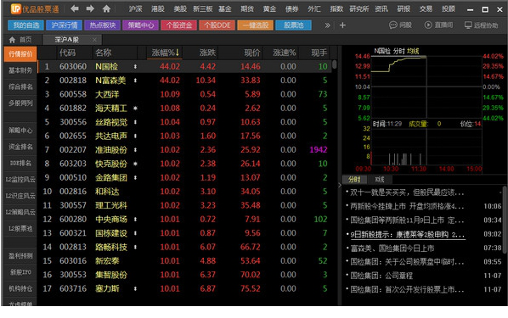Open news 国检集团: 公司章程
The height and width of the screenshot is (318, 508).
tap(381, 276)
